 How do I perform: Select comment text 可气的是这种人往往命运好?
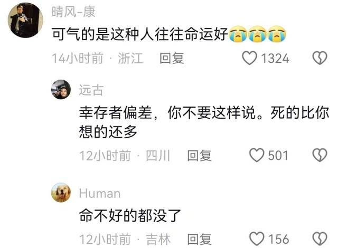139,34
